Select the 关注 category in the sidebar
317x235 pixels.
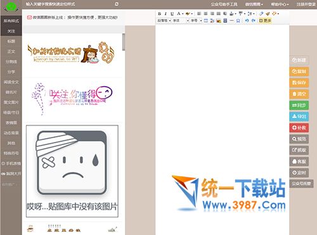(11, 31)
